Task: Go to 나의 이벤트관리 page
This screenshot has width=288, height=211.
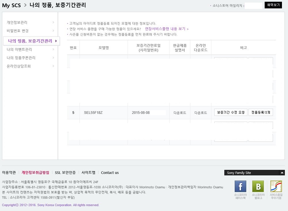Action: (19, 49)
